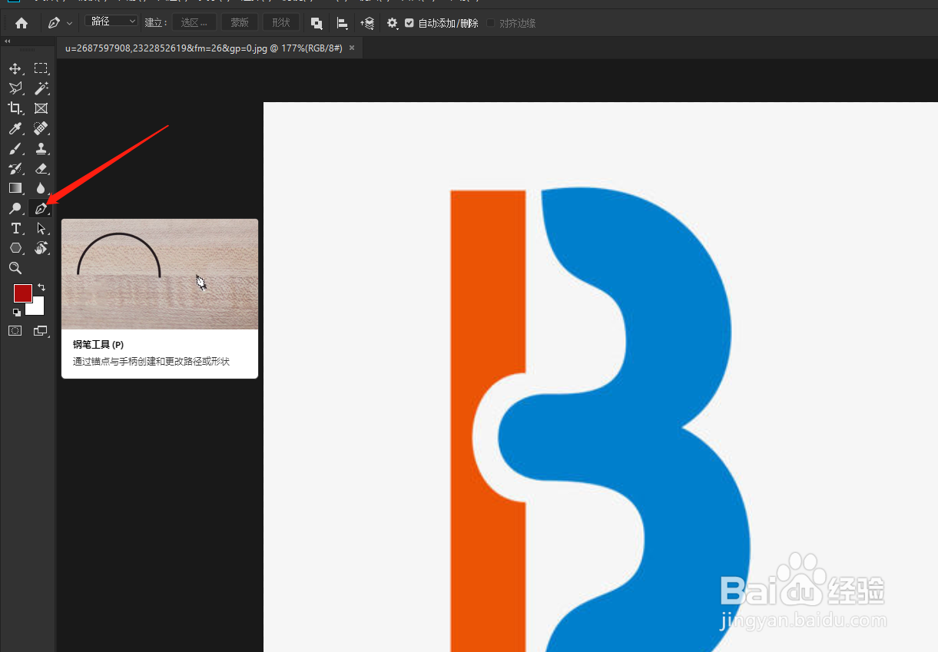The width and height of the screenshot is (938, 652).
Task: Select the Dodge tool
Action: [x=15, y=209]
